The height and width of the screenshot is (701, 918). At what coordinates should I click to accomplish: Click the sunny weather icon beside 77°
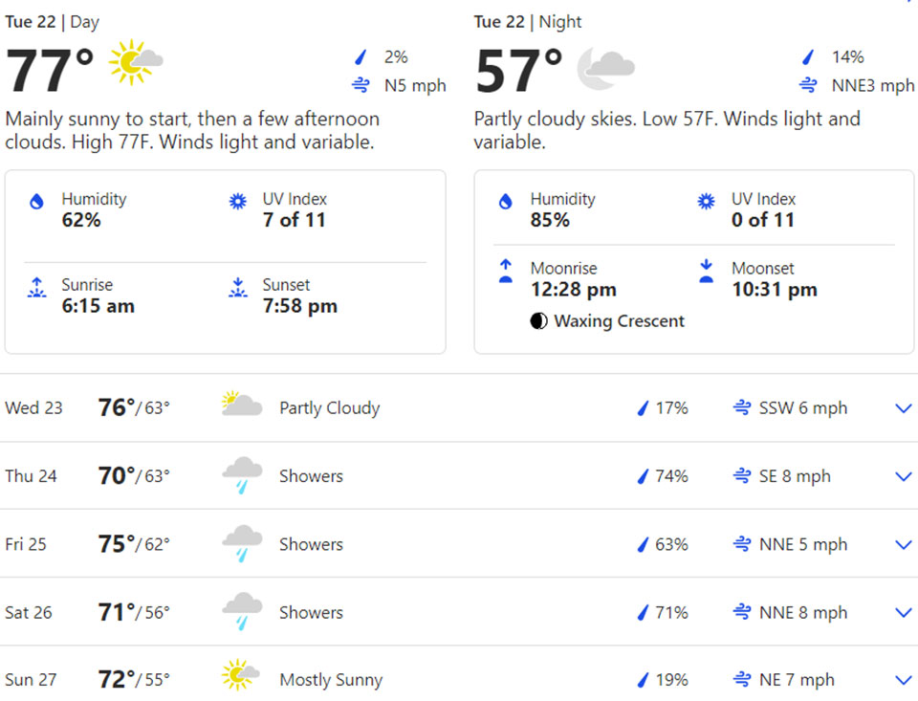136,63
